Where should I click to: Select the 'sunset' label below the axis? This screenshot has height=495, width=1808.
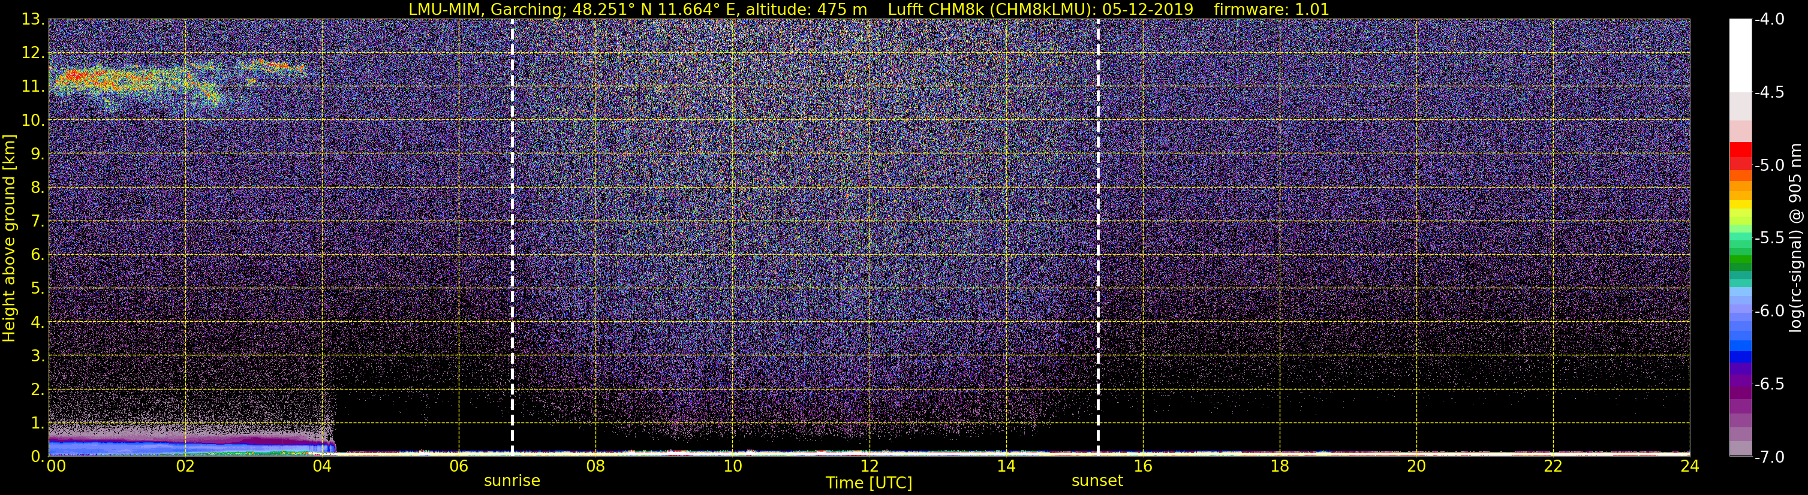pos(1097,481)
